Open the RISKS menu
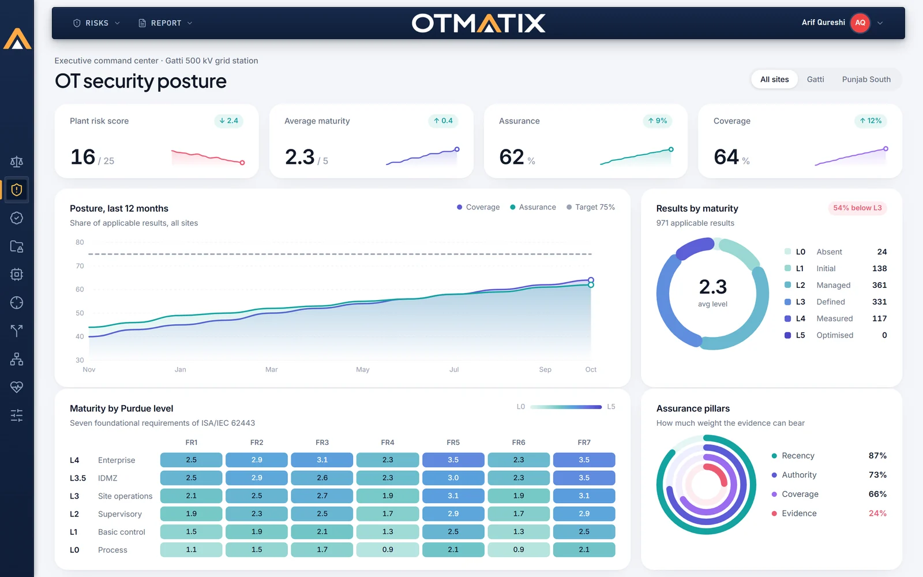The image size is (923, 577). point(96,23)
